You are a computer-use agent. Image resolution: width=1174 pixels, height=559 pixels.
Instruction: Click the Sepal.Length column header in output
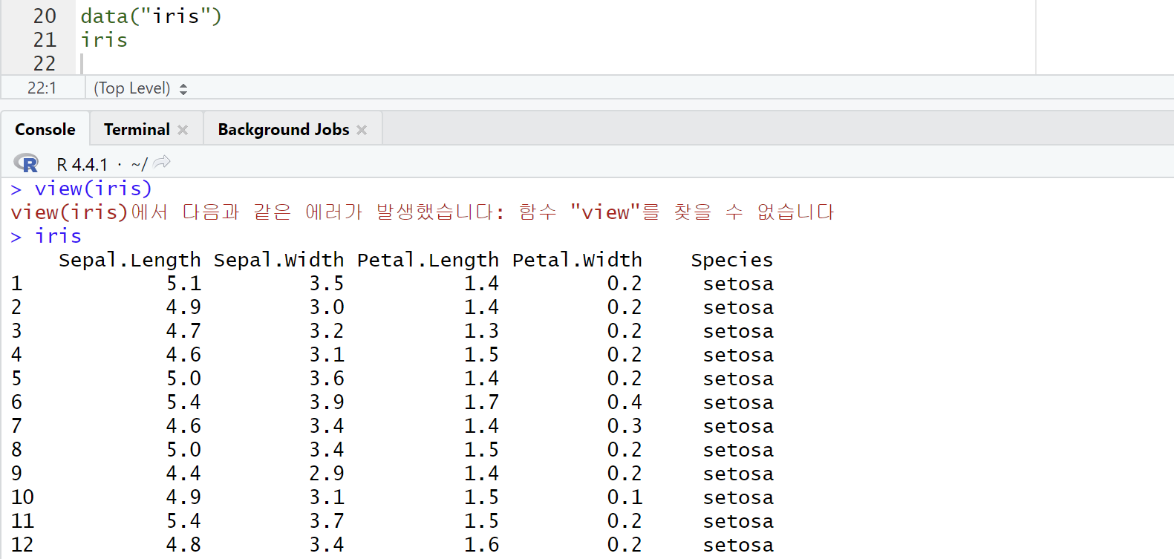pyautogui.click(x=129, y=260)
